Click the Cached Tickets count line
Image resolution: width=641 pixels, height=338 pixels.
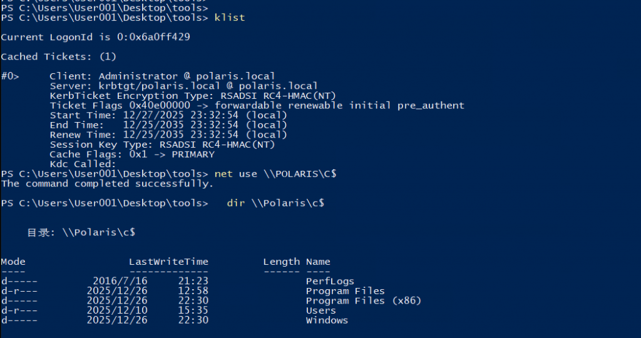click(59, 57)
